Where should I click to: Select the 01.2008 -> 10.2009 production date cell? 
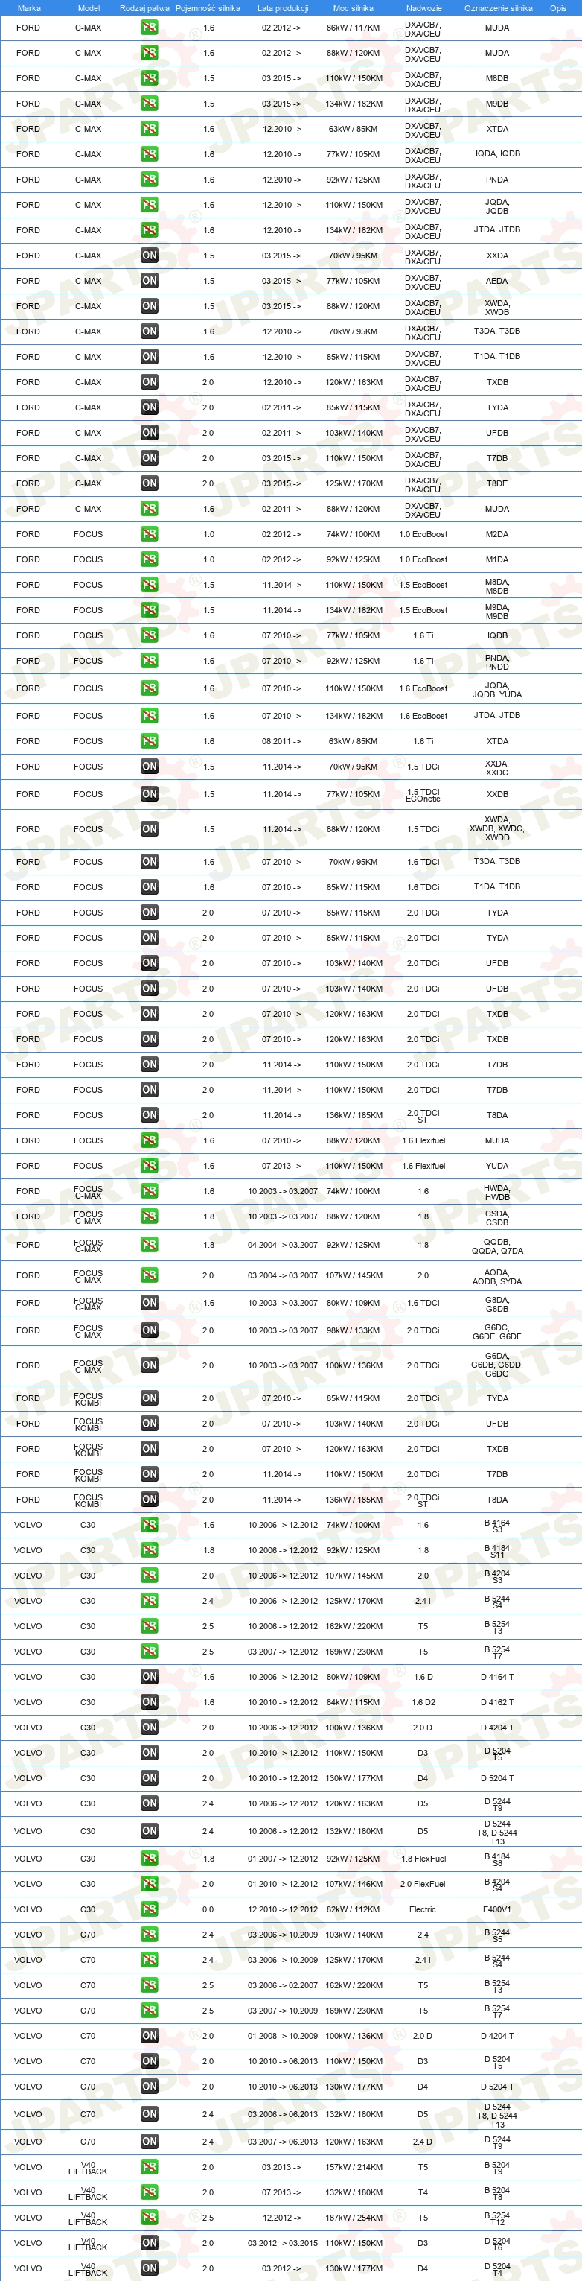282,2037
